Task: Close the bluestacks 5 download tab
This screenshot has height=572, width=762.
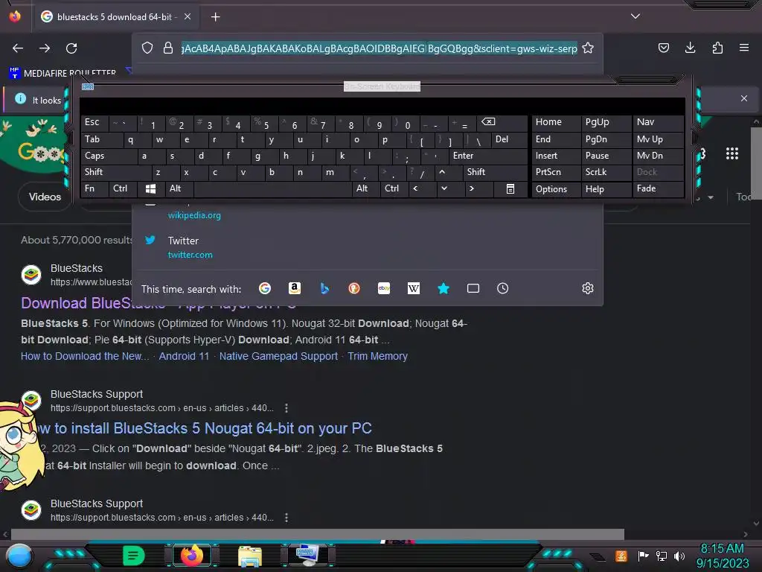Action: coord(188,16)
